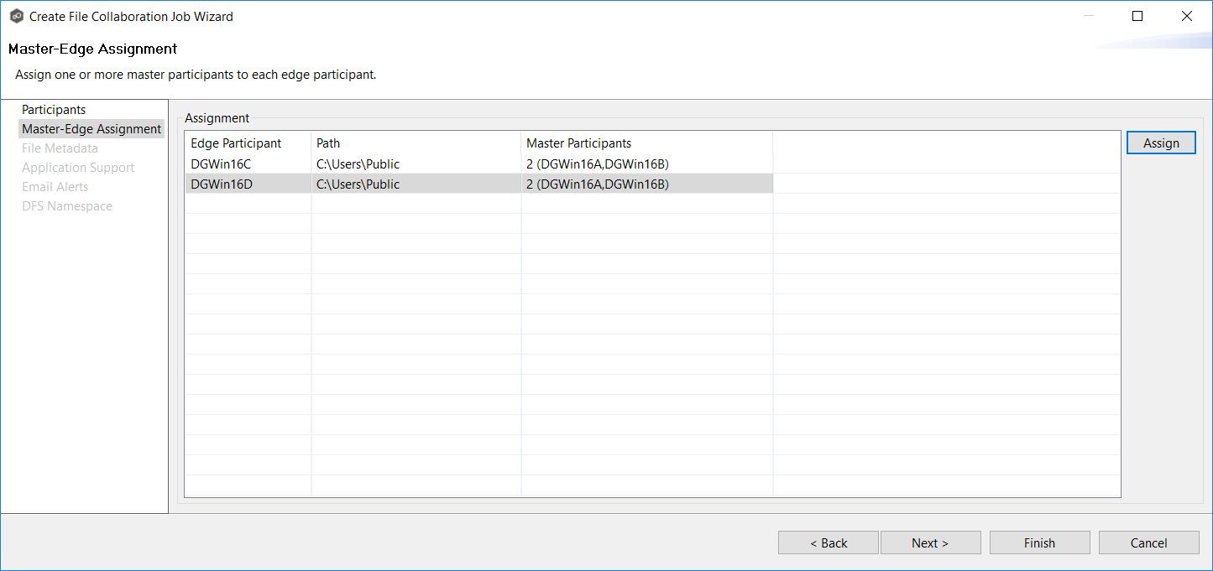Click Finish to complete the wizard
1213x571 pixels.
1039,543
